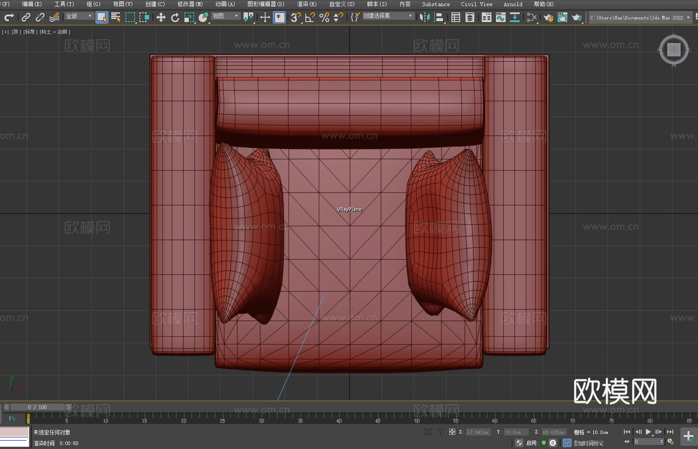
Task: Activate the Select Object tool
Action: tap(102, 17)
